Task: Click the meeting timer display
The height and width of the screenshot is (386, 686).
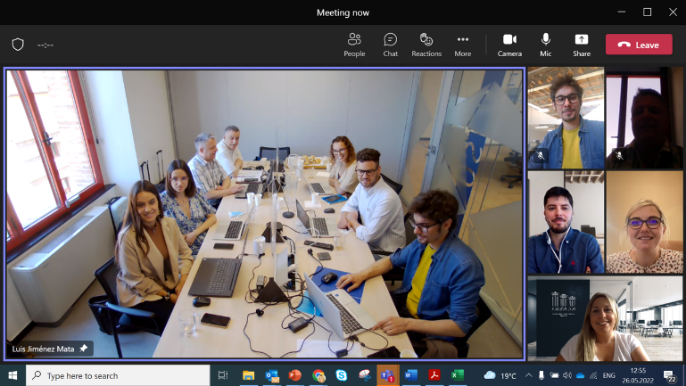Action: point(45,45)
